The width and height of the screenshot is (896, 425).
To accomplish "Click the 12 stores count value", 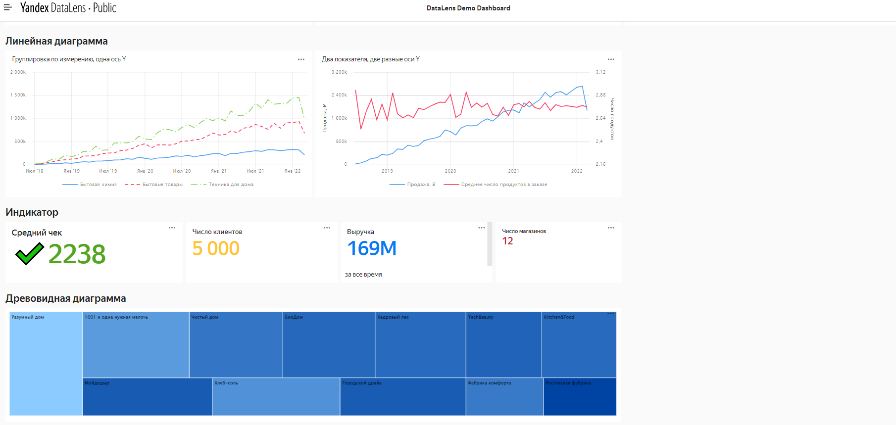I will click(507, 241).
